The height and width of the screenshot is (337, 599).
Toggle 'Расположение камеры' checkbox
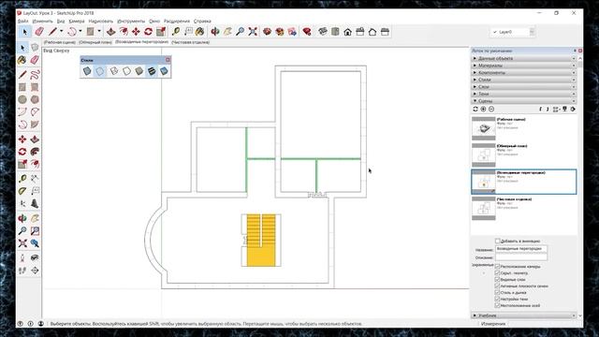[497, 266]
